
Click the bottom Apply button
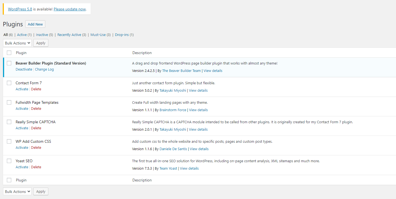[x=41, y=192]
